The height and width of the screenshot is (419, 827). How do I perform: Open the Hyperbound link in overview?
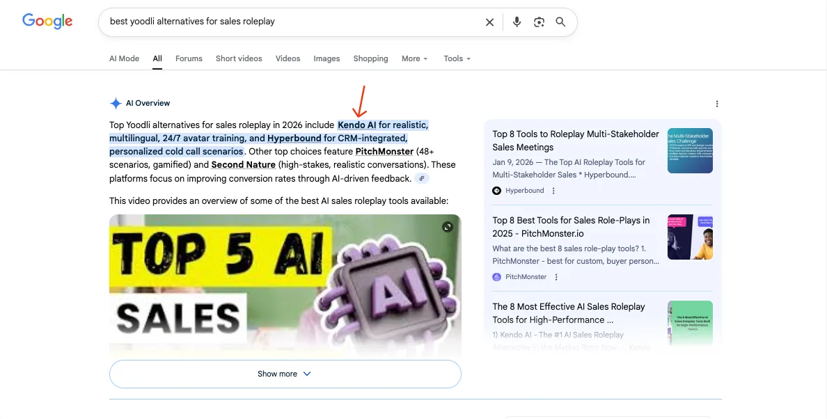coord(294,138)
